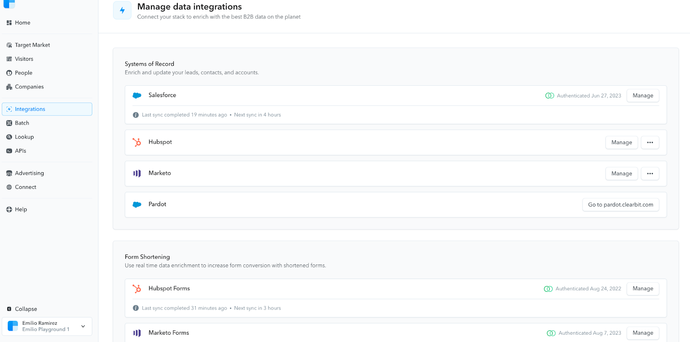Click the Collapse sidebar icon
Screen dimensions: 690x342
[9, 309]
